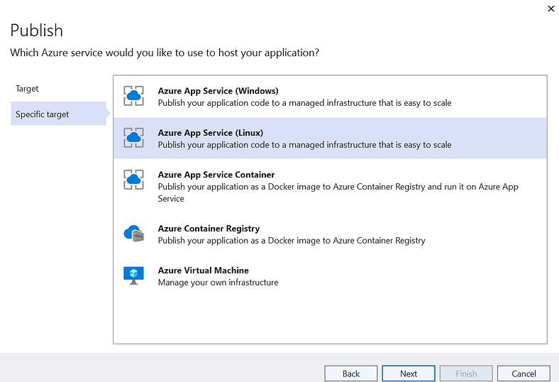
Task: Click the Azure App Service Container icon
Action: point(133,180)
